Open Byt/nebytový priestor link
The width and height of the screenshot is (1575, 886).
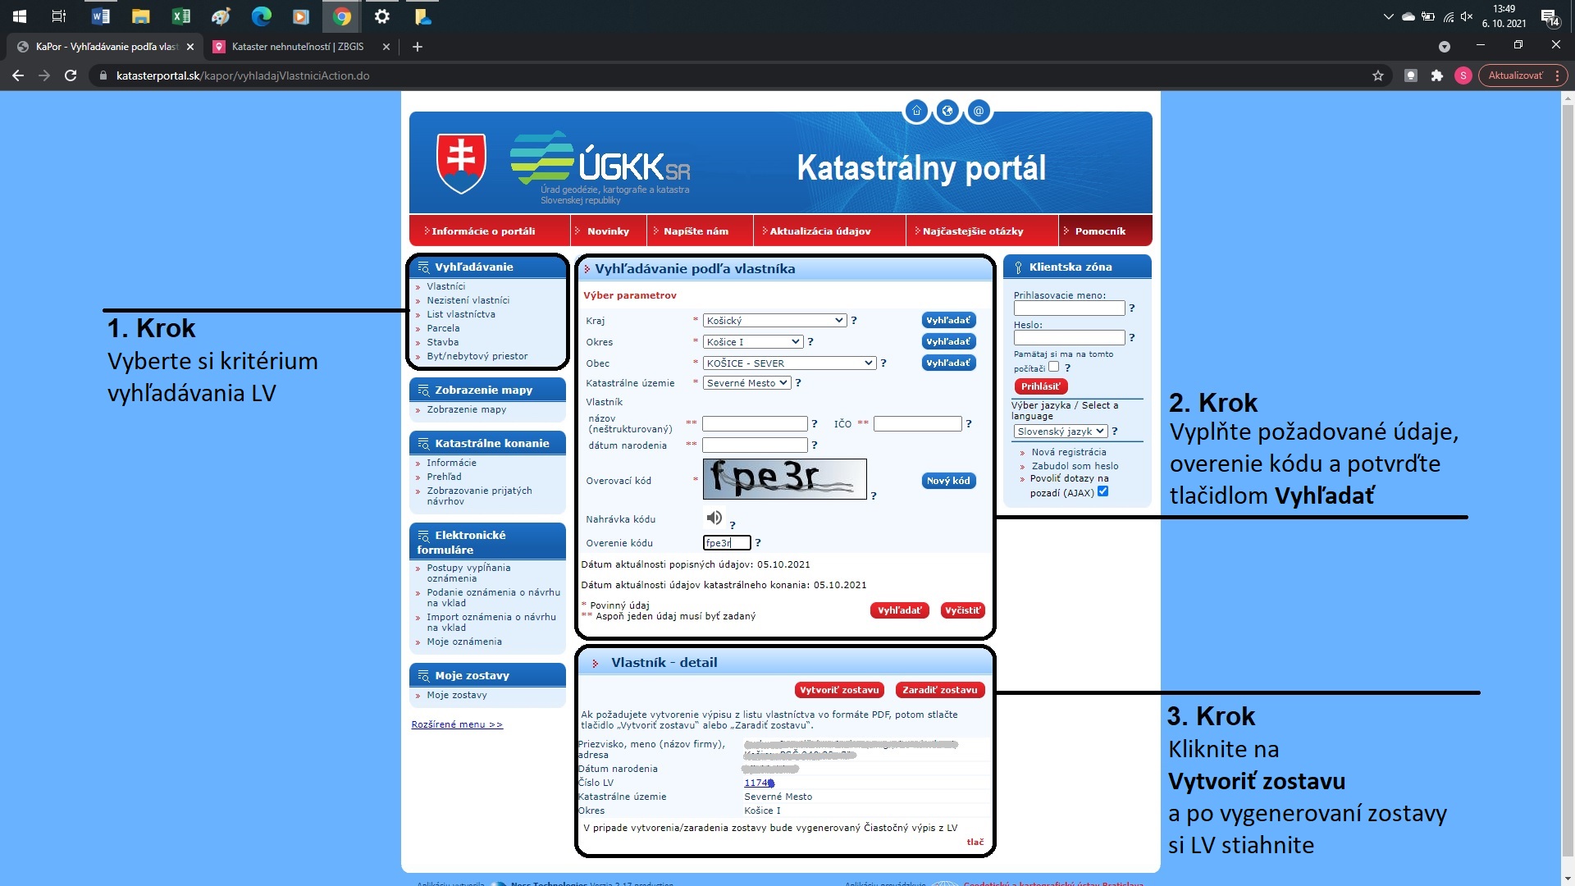pos(477,356)
